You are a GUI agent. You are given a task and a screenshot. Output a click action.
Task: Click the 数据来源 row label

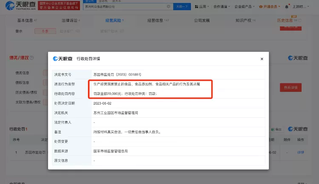click(x=61, y=151)
